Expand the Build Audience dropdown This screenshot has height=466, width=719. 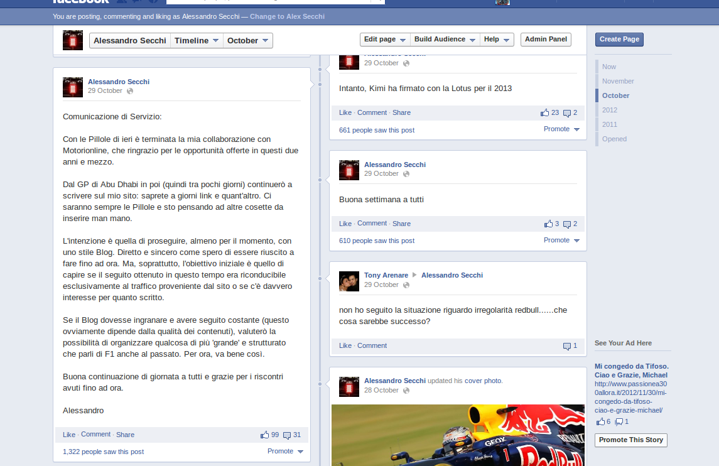coord(444,40)
